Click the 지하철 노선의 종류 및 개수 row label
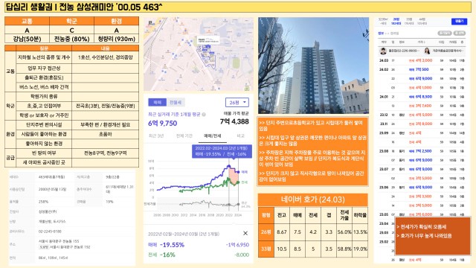Screen dimensions: 476x268 (x=44, y=57)
